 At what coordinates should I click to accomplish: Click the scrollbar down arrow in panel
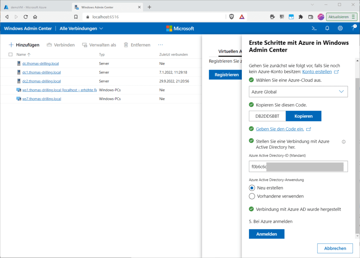pos(357,236)
